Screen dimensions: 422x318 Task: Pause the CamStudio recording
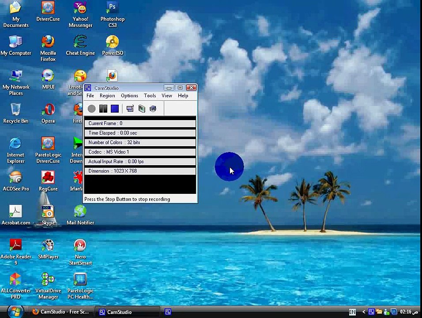103,109
